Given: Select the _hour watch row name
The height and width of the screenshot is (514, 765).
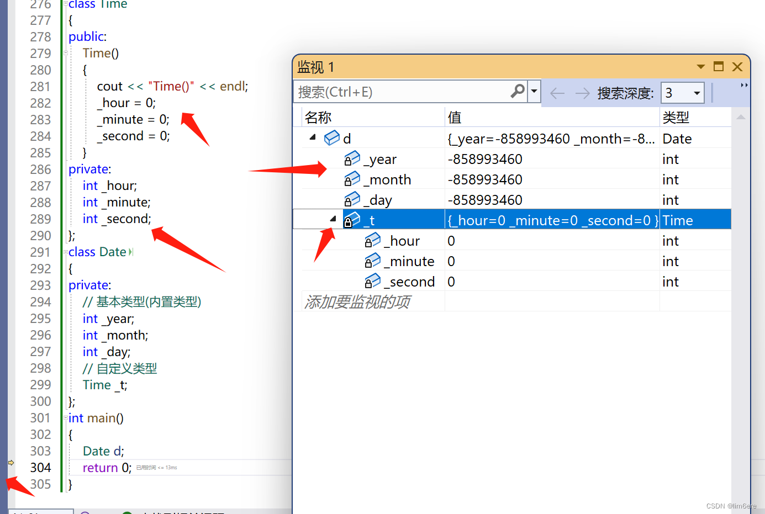Looking at the screenshot, I should pos(402,241).
